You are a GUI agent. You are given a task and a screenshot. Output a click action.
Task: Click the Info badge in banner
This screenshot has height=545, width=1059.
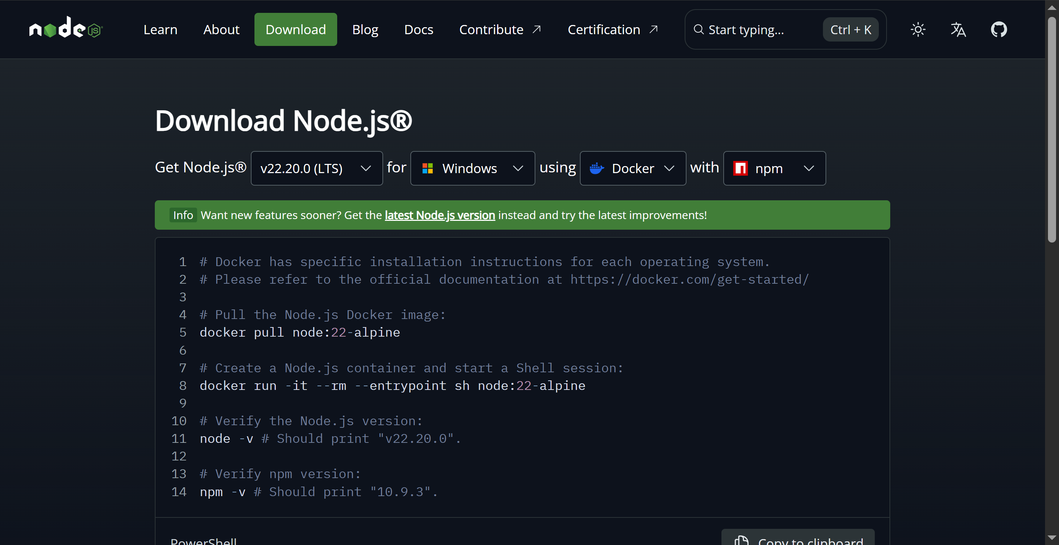(x=183, y=215)
